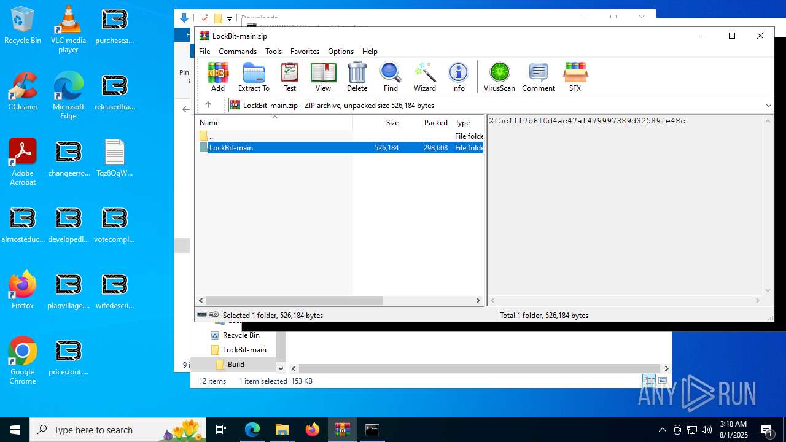Screen dimensions: 786x442
Task: Open the Wizard tool
Action: 424,77
